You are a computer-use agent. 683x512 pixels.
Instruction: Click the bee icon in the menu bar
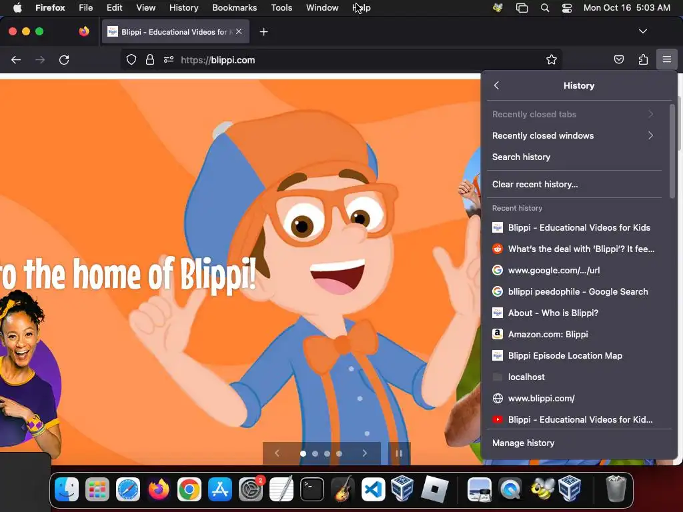tap(498, 7)
